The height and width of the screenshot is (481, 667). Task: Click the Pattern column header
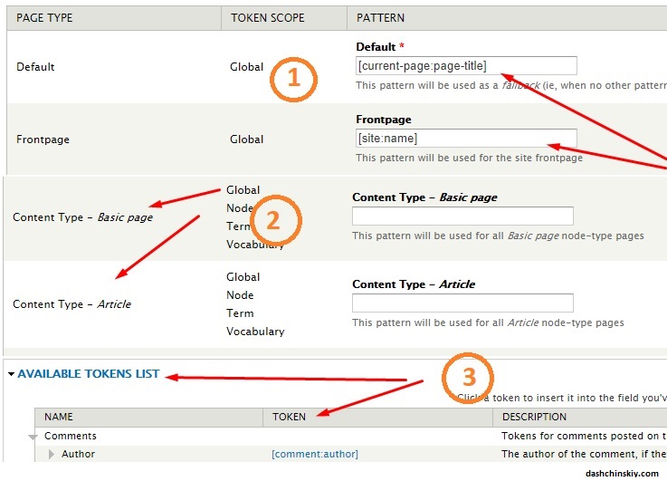[380, 17]
